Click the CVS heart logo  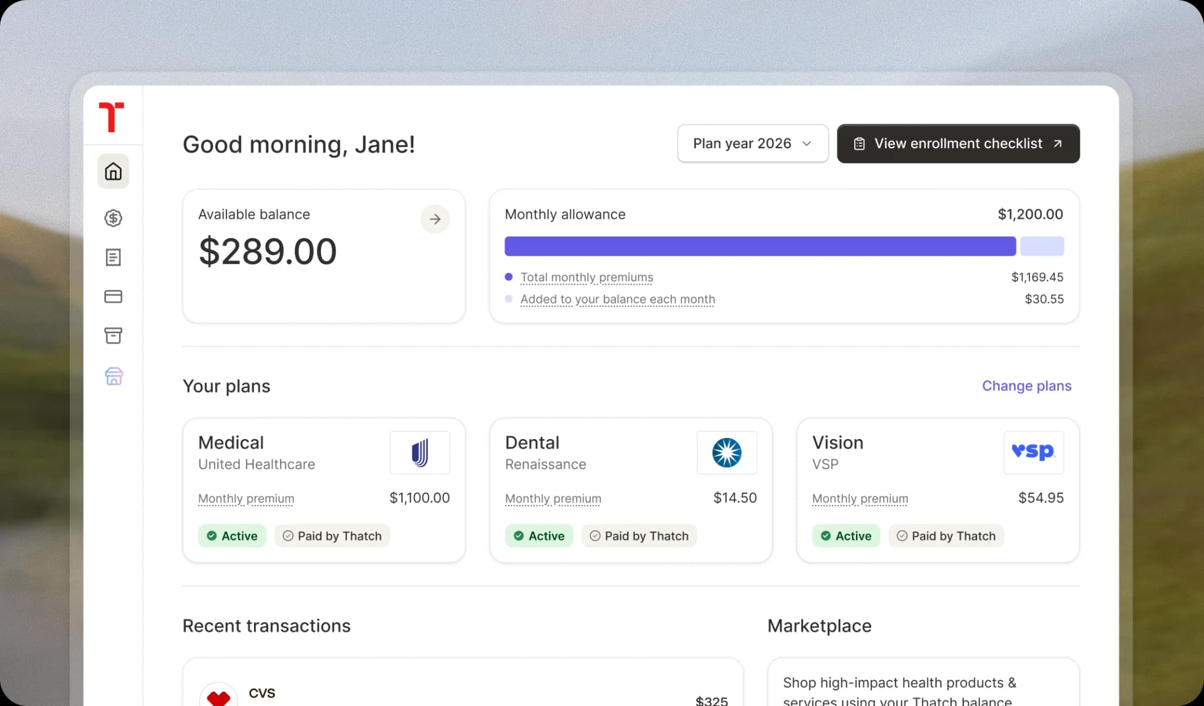click(x=219, y=695)
